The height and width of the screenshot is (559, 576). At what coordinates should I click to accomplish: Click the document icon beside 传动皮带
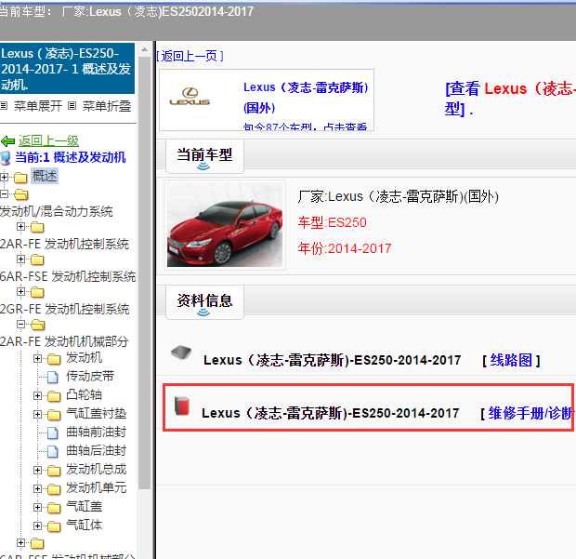pyautogui.click(x=53, y=377)
